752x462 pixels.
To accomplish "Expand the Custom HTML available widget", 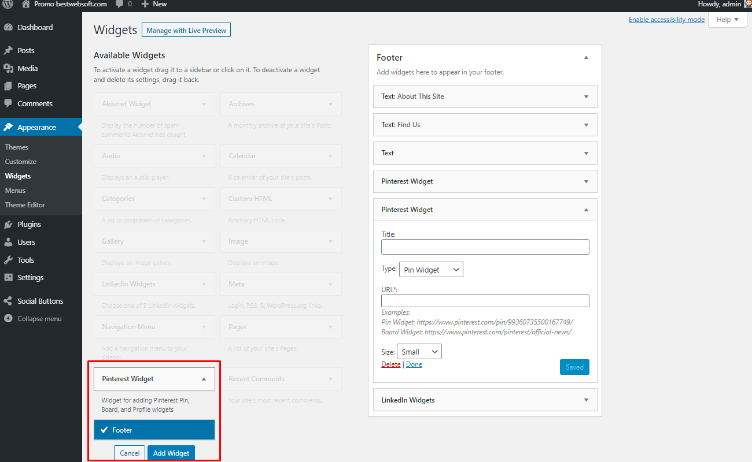I will coord(330,199).
